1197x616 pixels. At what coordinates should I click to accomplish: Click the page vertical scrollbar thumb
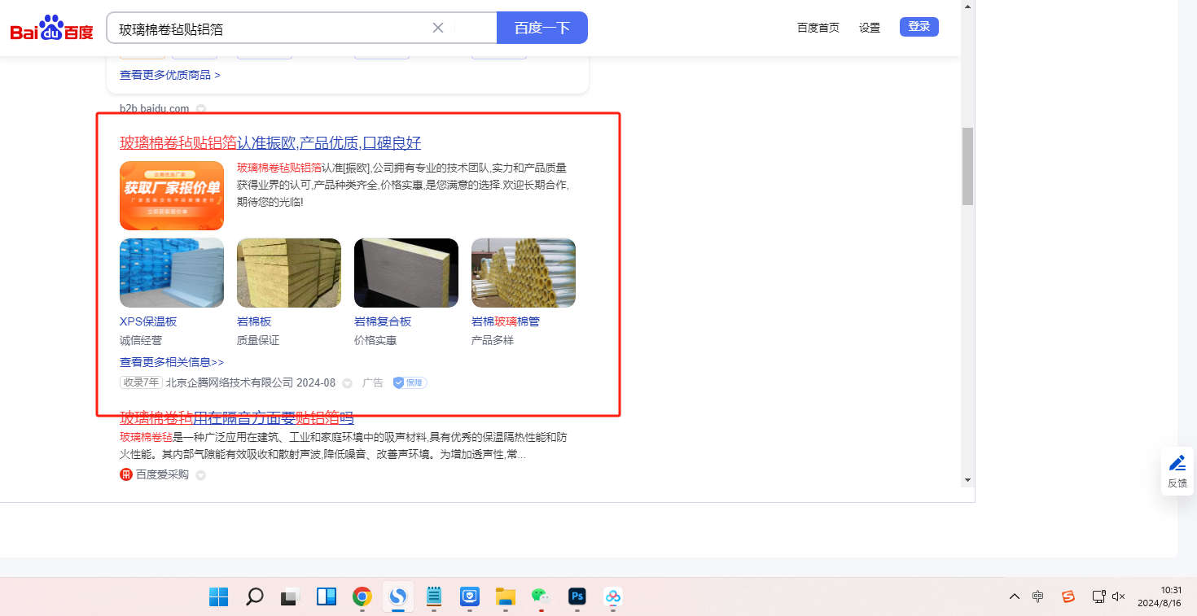[967, 166]
